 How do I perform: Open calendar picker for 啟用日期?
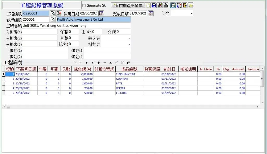[101, 14]
